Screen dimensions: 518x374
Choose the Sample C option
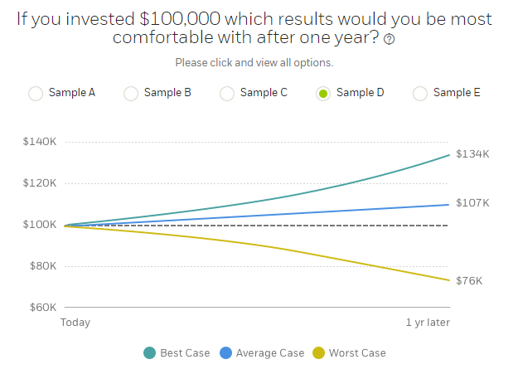tap(227, 94)
